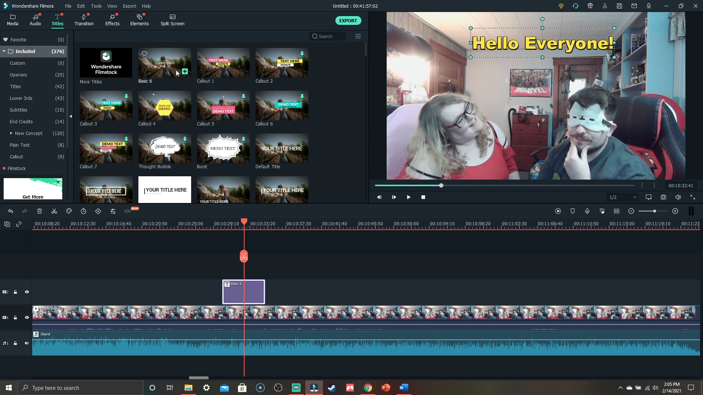Open the Filmstock section

(x=16, y=168)
